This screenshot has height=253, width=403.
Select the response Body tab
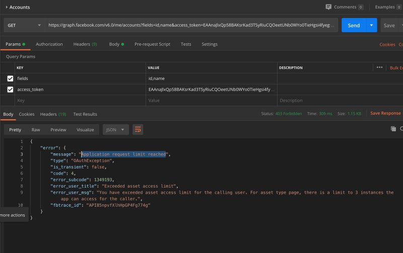(8, 114)
